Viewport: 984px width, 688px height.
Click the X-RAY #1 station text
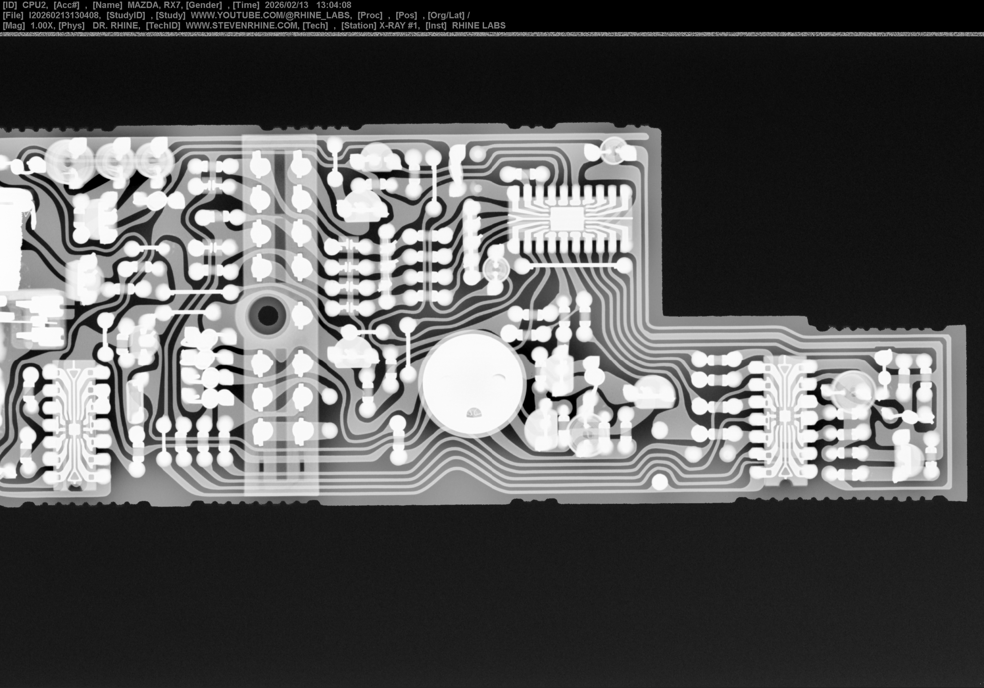point(399,26)
